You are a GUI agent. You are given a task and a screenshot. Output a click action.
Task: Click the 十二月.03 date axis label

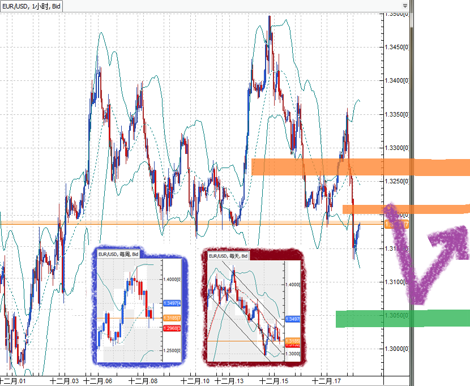[65, 381]
